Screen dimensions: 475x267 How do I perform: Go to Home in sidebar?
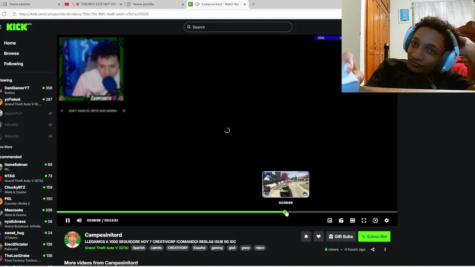[10, 43]
